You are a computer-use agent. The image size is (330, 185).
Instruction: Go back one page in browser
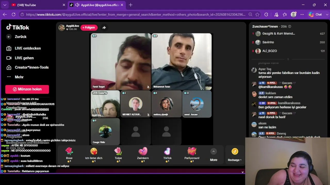coord(5,15)
